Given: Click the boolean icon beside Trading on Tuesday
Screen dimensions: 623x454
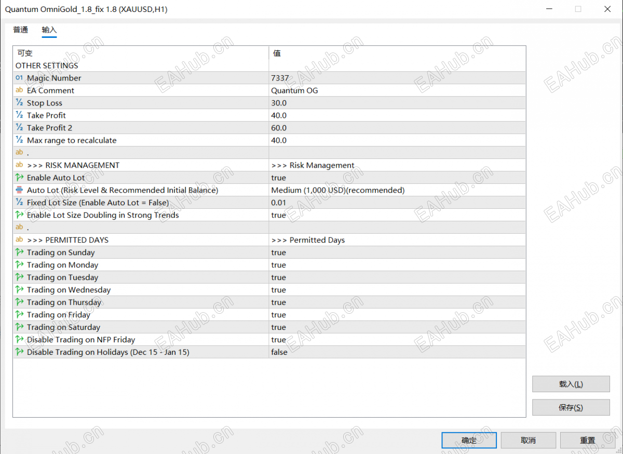Looking at the screenshot, I should [19, 277].
